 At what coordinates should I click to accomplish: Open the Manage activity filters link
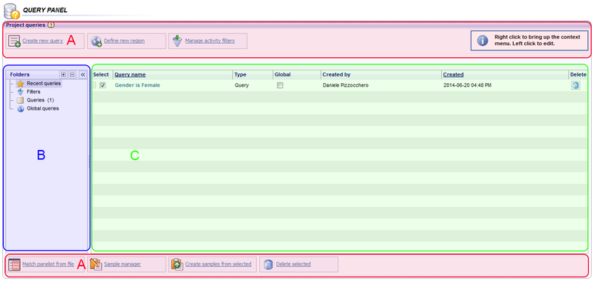[x=210, y=41]
